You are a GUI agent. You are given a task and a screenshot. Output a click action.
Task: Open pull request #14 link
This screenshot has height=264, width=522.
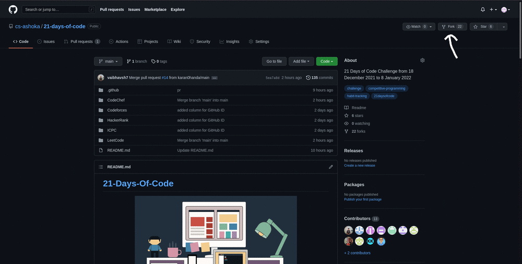pos(165,78)
